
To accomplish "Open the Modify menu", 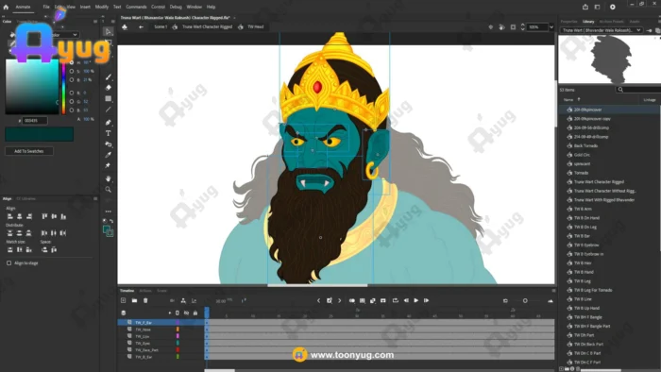I will [x=102, y=7].
